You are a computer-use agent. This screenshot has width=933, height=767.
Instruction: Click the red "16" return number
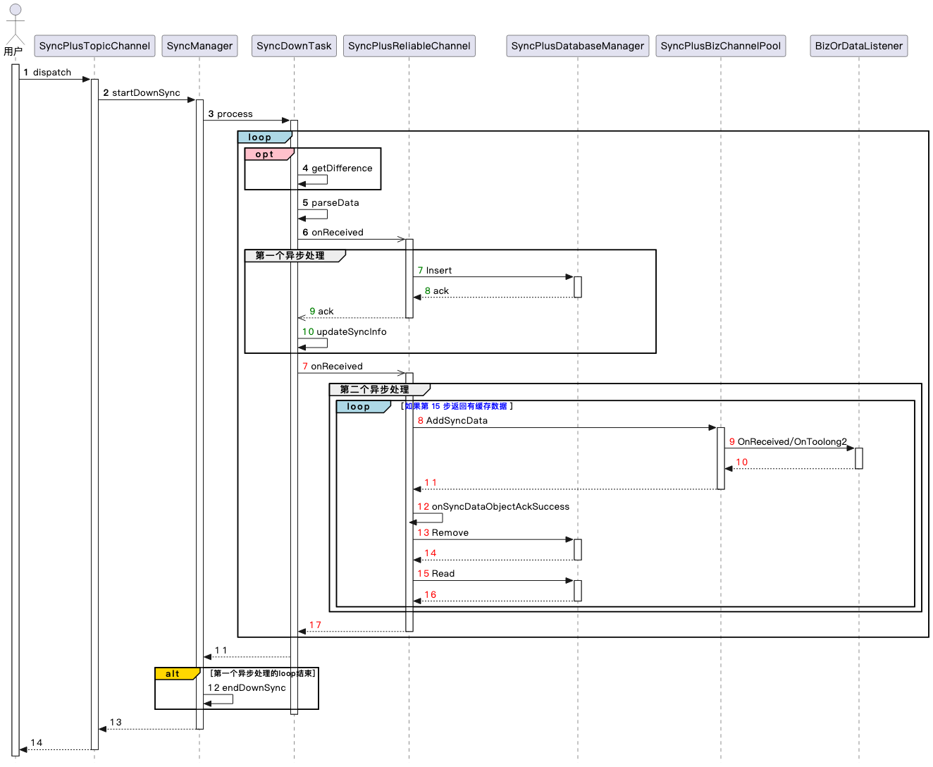pyautogui.click(x=431, y=595)
